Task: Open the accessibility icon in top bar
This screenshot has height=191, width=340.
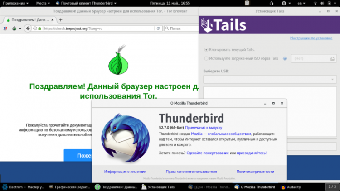Action: (x=284, y=3)
